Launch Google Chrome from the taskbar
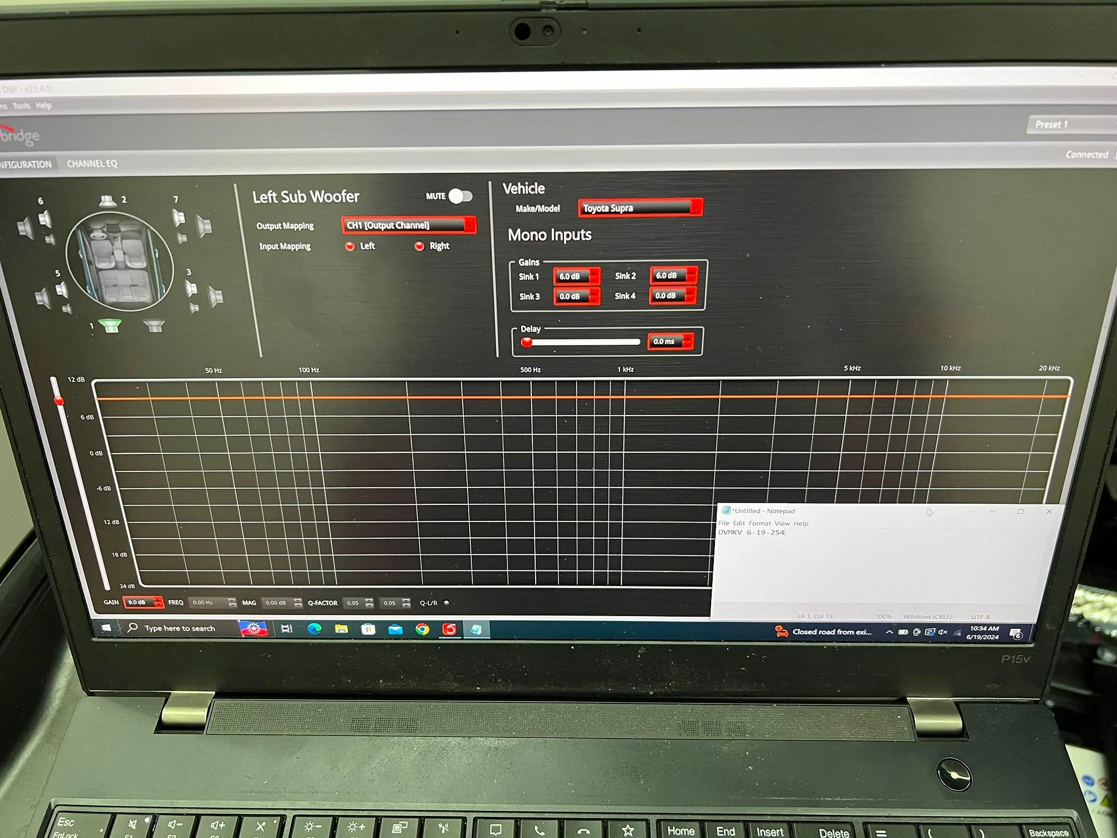The image size is (1117, 838). tap(422, 629)
